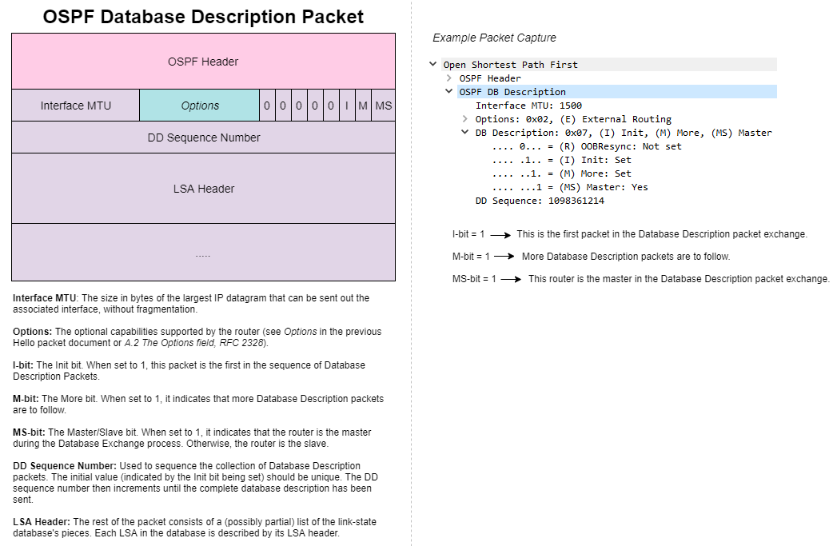Viewport: 837px width, 546px height.
Task: Select the Interface MTU: 1500 entry
Action: tap(530, 105)
